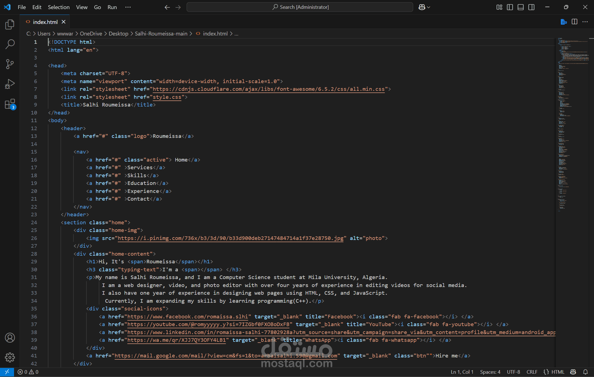The width and height of the screenshot is (594, 377).
Task: Change indentation via Spaces: 4
Action: (x=490, y=372)
